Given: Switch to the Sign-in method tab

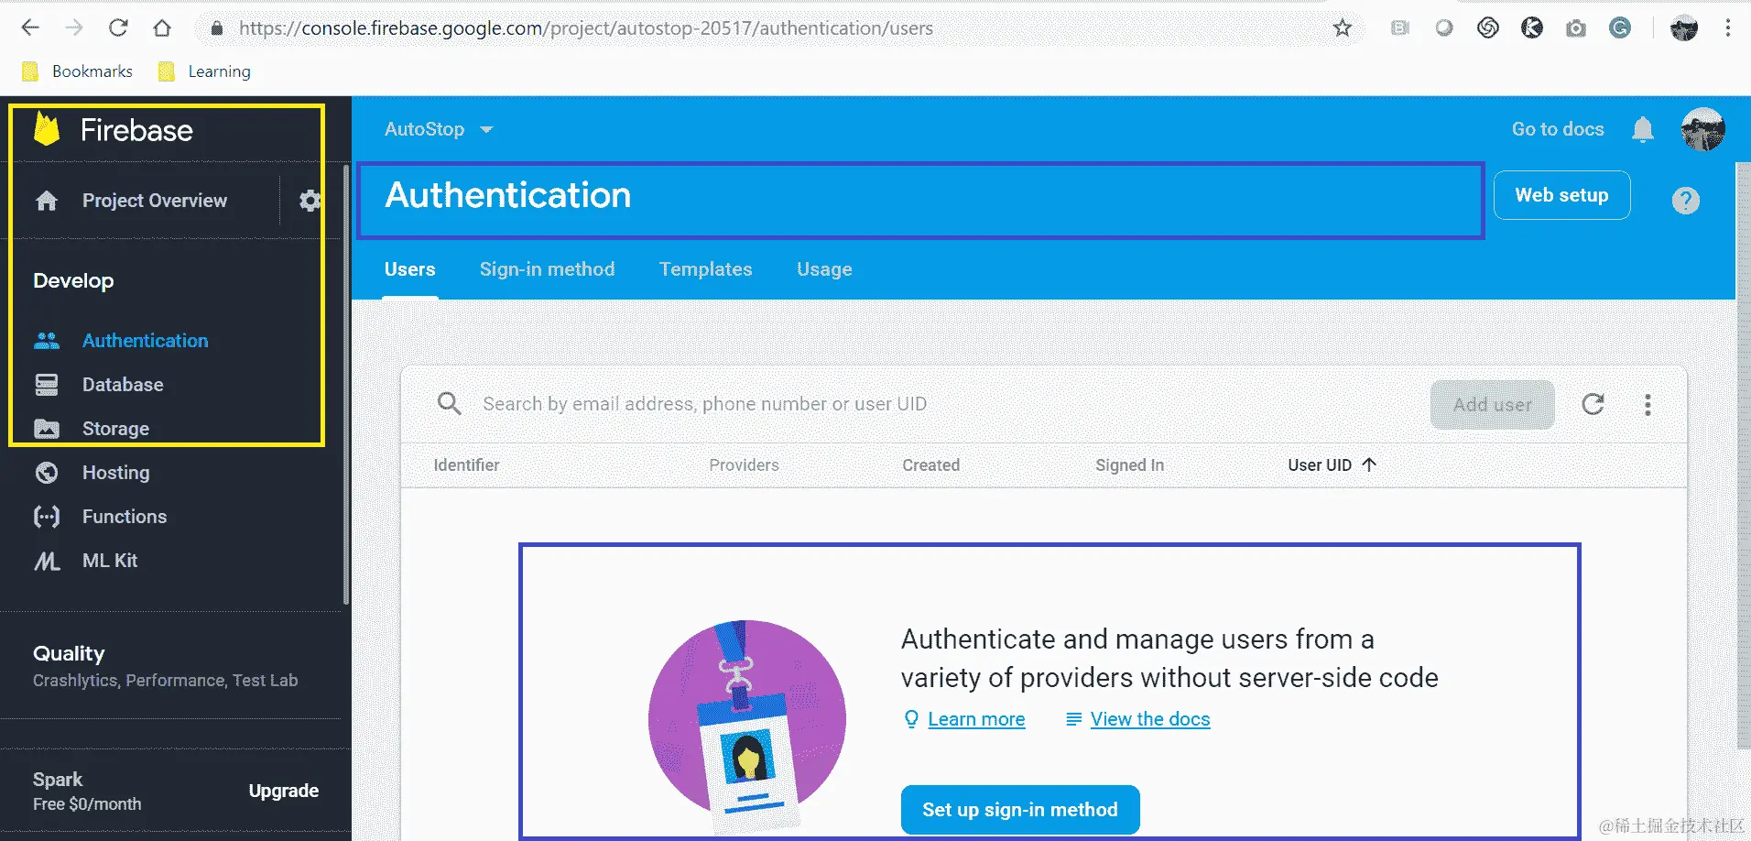Looking at the screenshot, I should pos(547,269).
